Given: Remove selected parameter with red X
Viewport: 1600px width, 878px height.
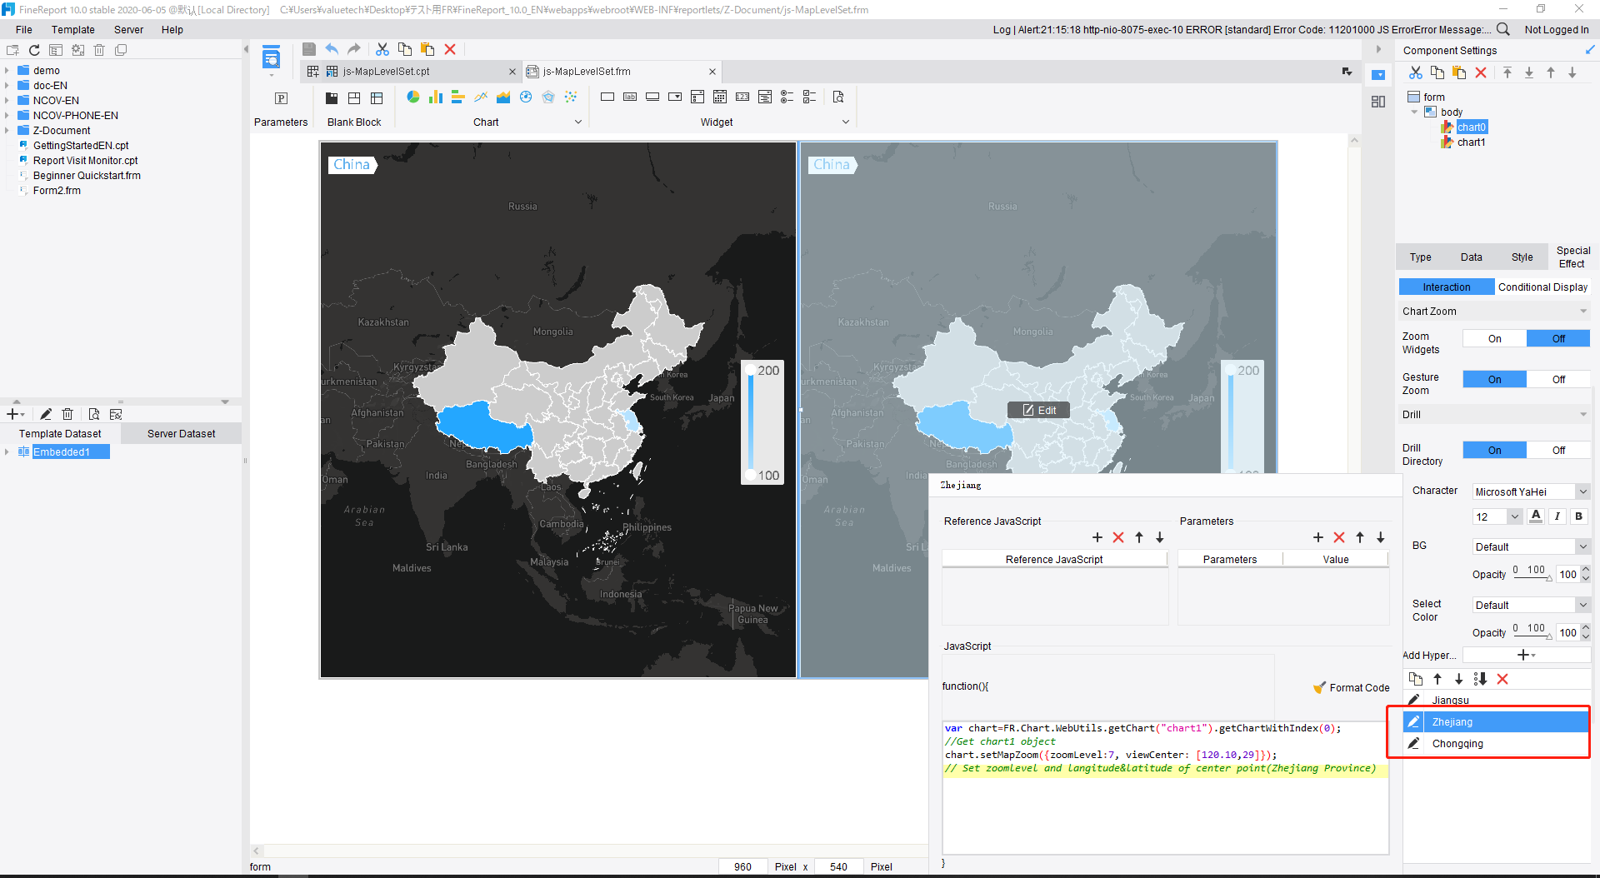Looking at the screenshot, I should tap(1339, 537).
